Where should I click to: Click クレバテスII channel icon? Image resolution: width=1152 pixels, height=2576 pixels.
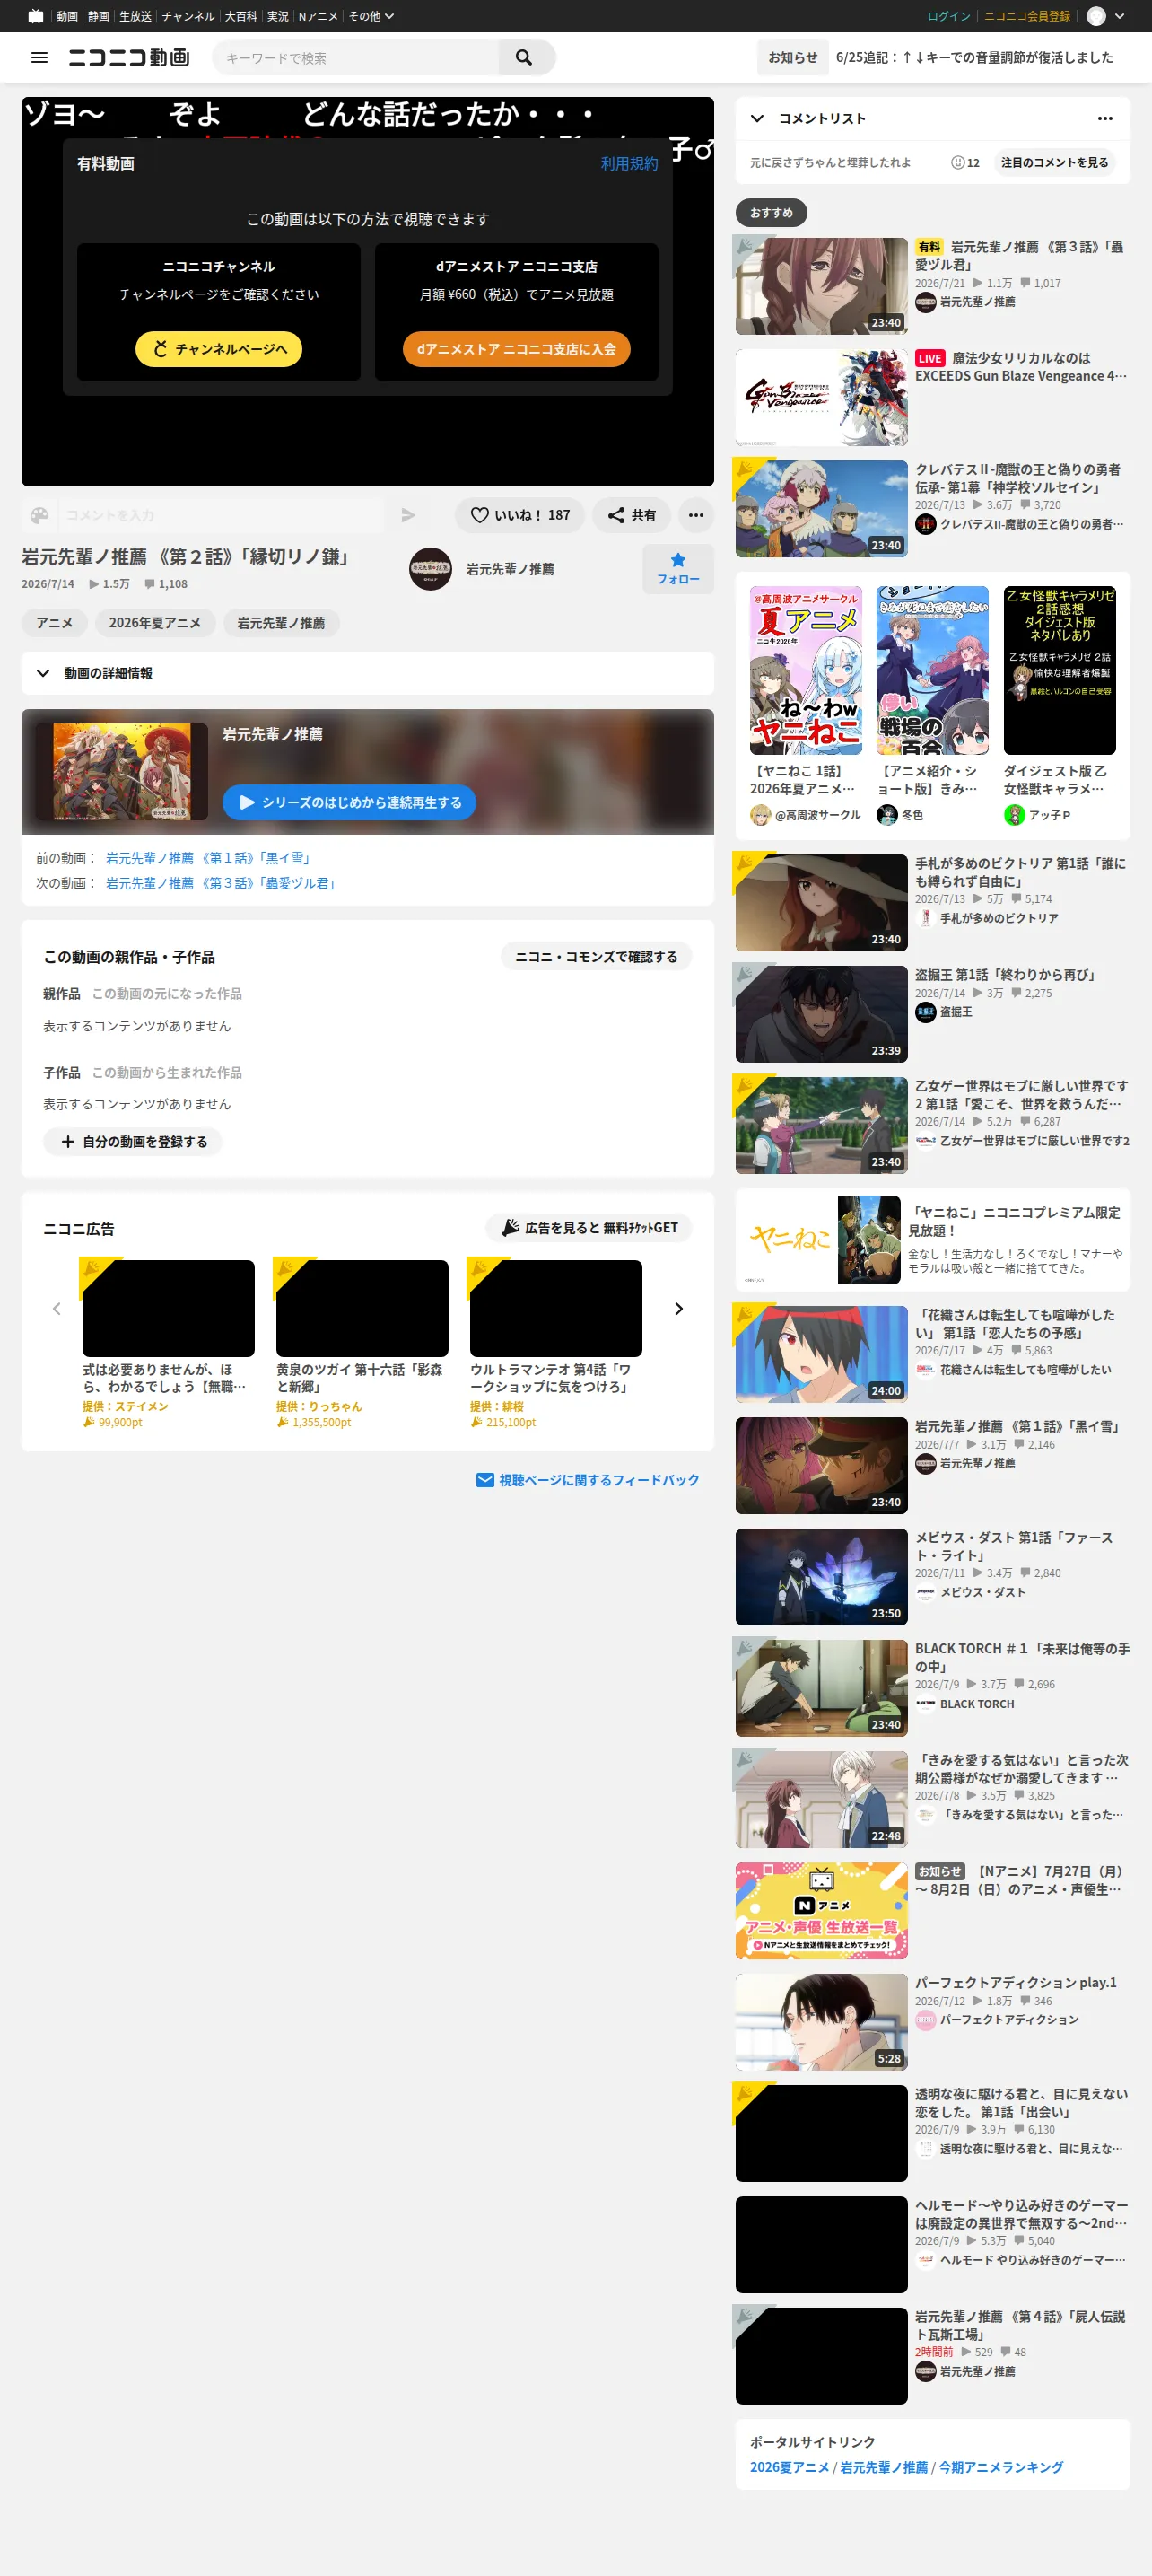click(925, 524)
